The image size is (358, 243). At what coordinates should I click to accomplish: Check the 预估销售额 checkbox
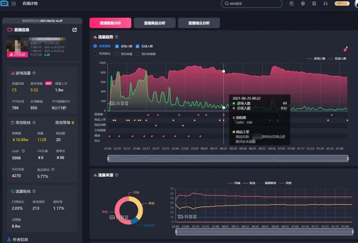(x=138, y=54)
